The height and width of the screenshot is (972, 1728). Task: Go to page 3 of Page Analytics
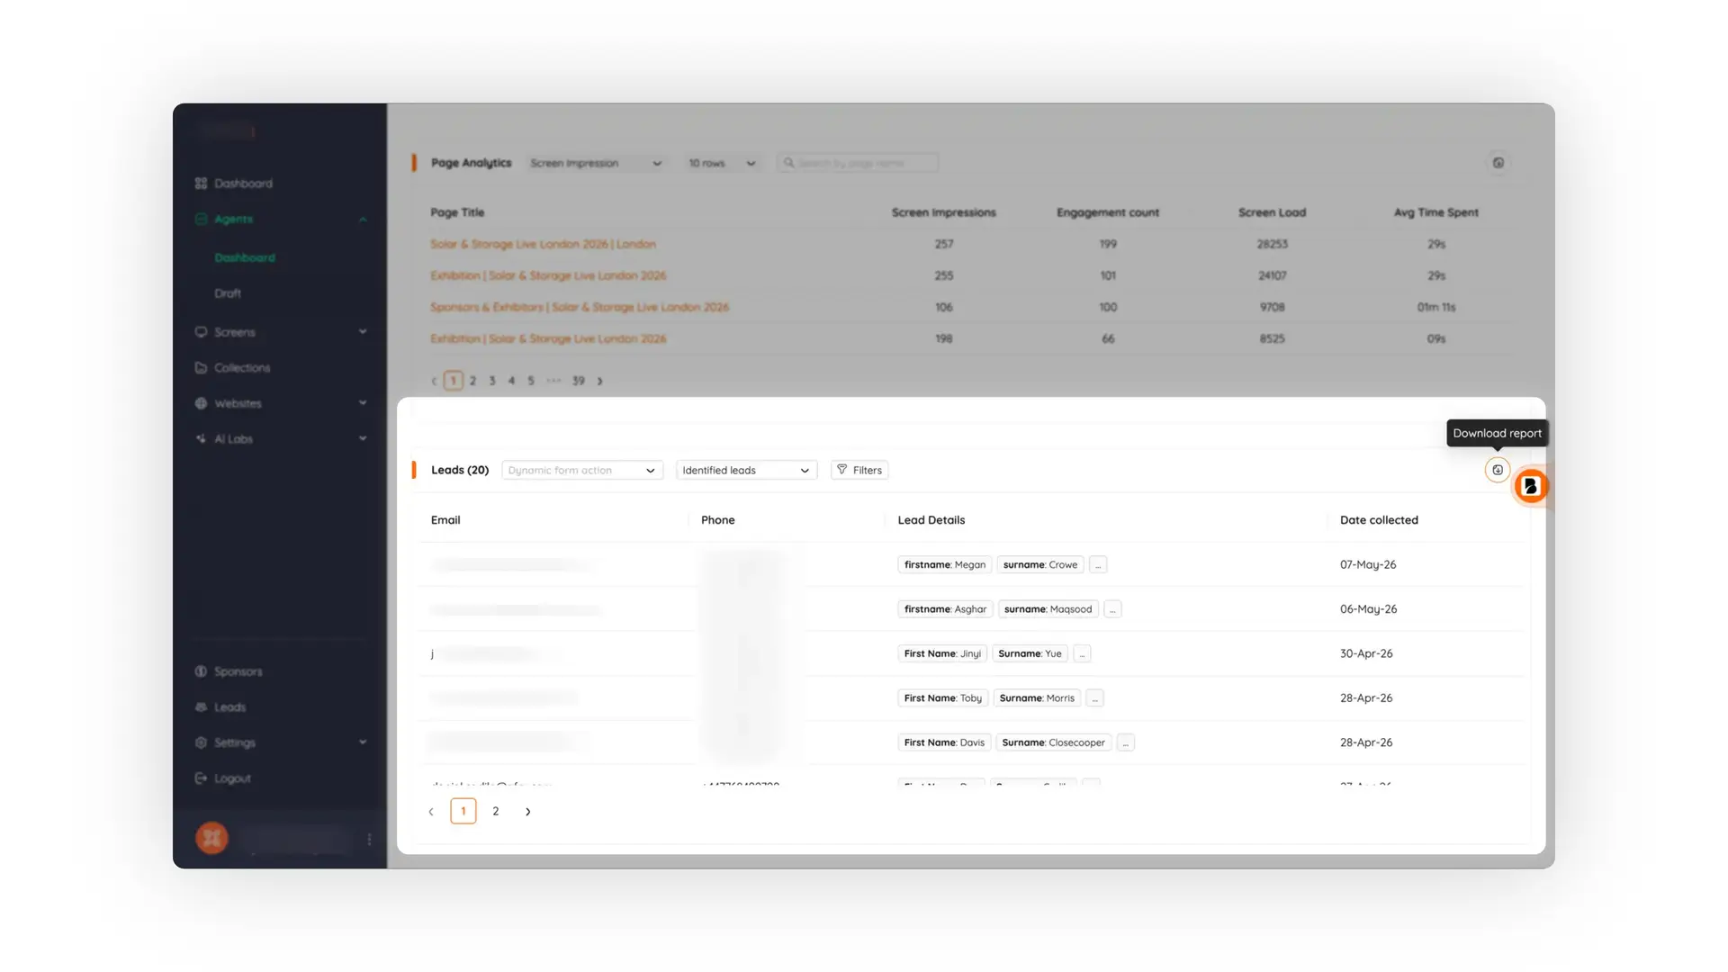tap(492, 381)
